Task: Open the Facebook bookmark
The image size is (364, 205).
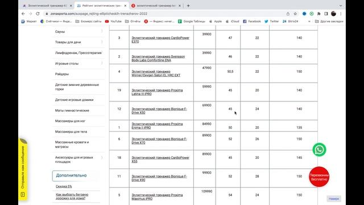Action: [252, 22]
